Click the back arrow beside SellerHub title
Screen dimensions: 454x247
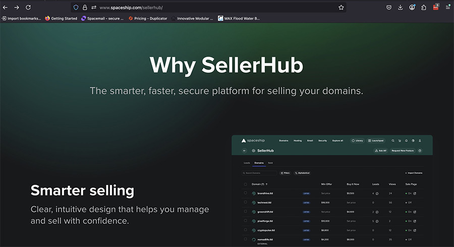coord(245,151)
